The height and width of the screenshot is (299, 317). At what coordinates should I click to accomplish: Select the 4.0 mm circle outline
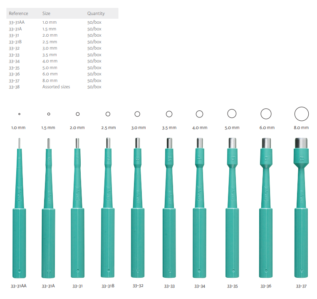point(199,114)
